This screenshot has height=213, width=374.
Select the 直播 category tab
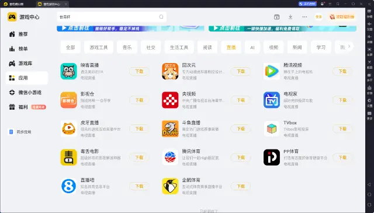[231, 47]
